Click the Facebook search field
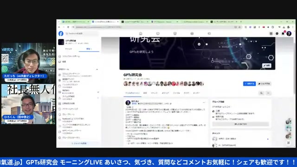Image resolution: width=297 pixels, height=167 pixels. pos(82,33)
